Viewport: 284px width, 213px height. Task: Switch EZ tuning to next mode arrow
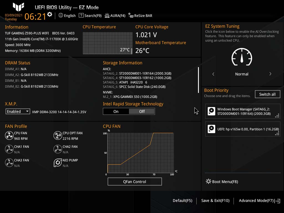(270, 74)
